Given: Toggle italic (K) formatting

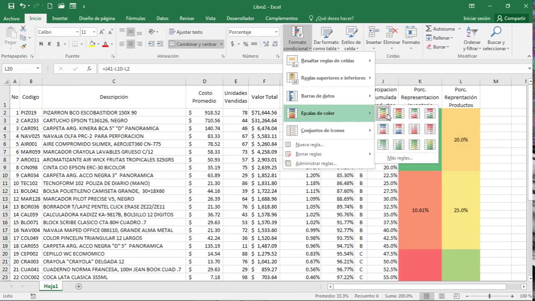Looking at the screenshot, I should [49, 44].
